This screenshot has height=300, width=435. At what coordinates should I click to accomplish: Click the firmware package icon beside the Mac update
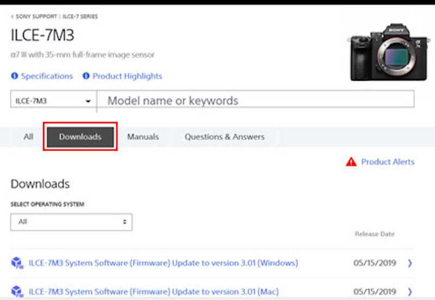(x=17, y=291)
